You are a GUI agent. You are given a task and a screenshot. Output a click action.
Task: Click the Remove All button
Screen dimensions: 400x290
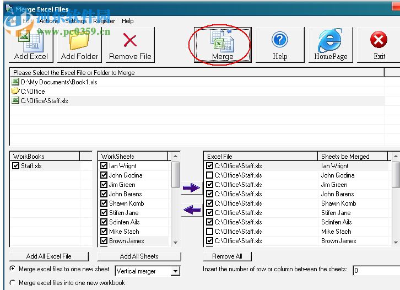227,256
